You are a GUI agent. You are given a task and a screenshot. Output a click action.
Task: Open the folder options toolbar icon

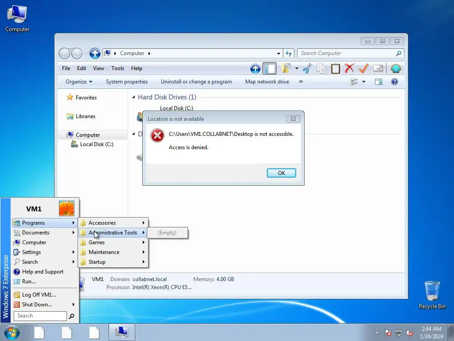click(x=286, y=68)
